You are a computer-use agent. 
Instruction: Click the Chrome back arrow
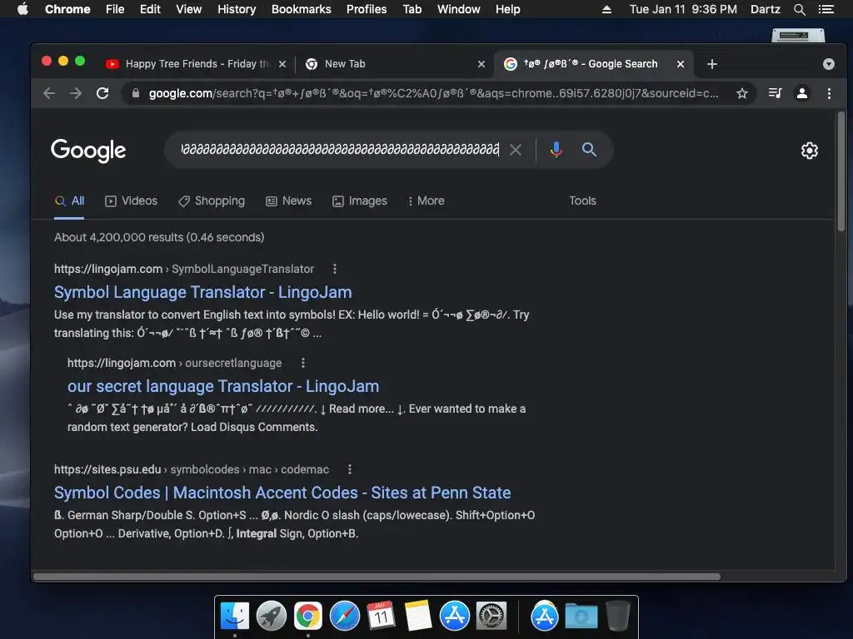pyautogui.click(x=49, y=93)
